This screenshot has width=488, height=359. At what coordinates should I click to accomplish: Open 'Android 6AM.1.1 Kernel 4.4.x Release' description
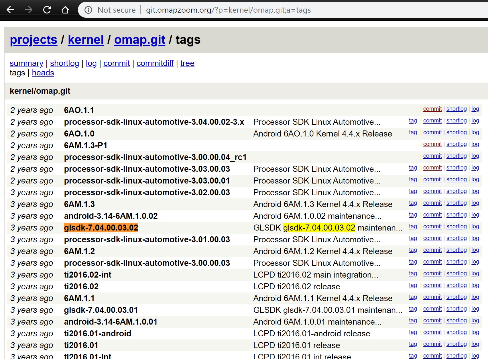(323, 298)
